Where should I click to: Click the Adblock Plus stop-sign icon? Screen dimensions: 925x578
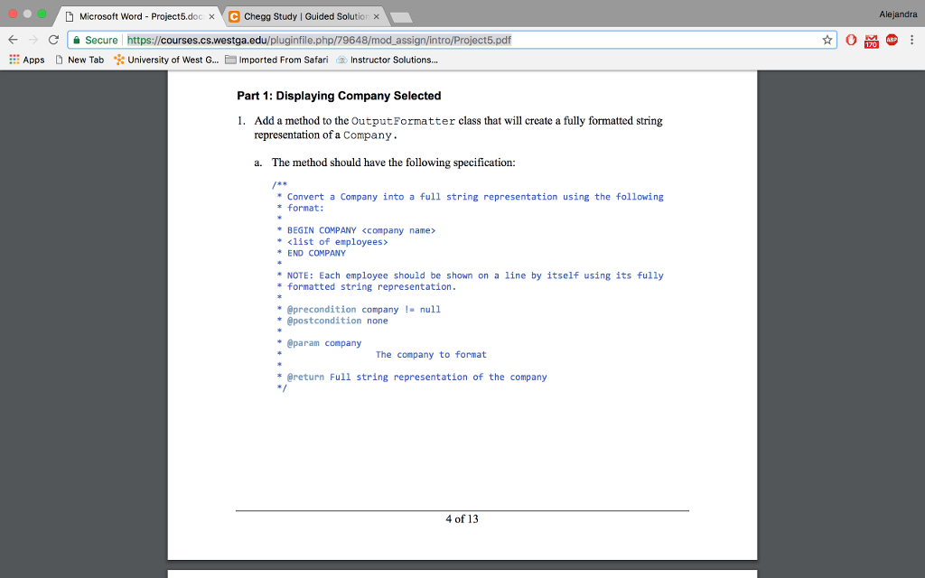click(892, 40)
